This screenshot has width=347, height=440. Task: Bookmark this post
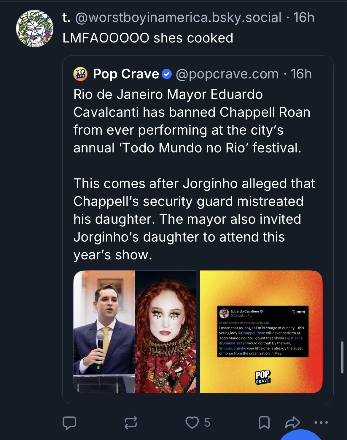[x=264, y=422]
